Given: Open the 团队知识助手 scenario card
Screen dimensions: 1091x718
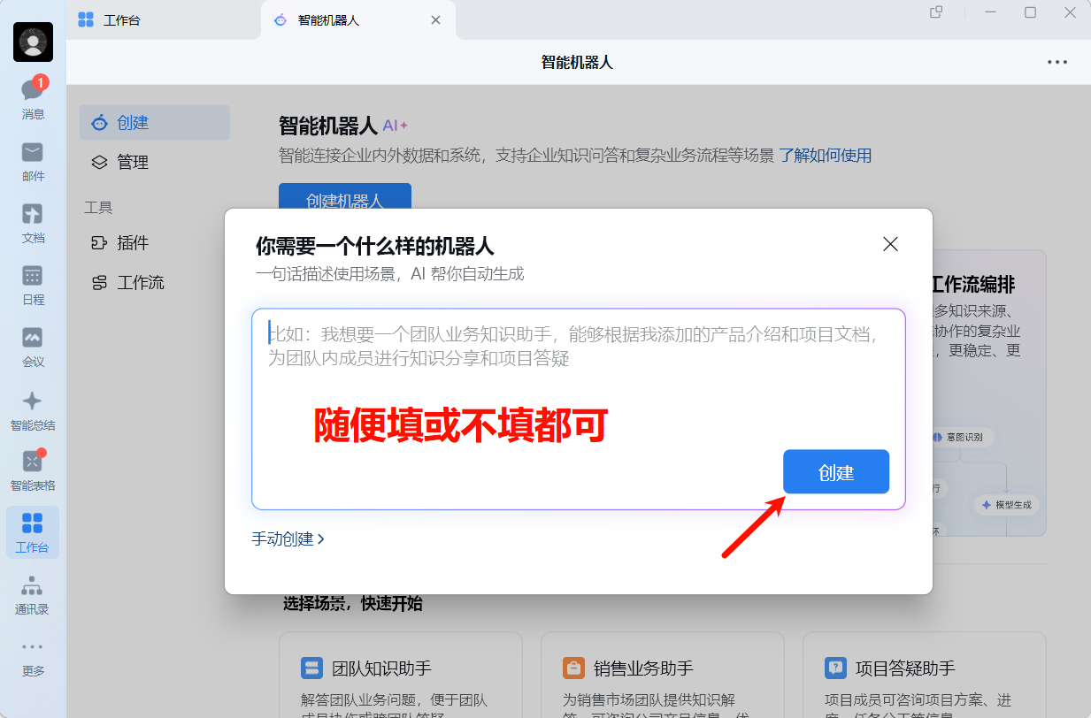Looking at the screenshot, I should (400, 675).
